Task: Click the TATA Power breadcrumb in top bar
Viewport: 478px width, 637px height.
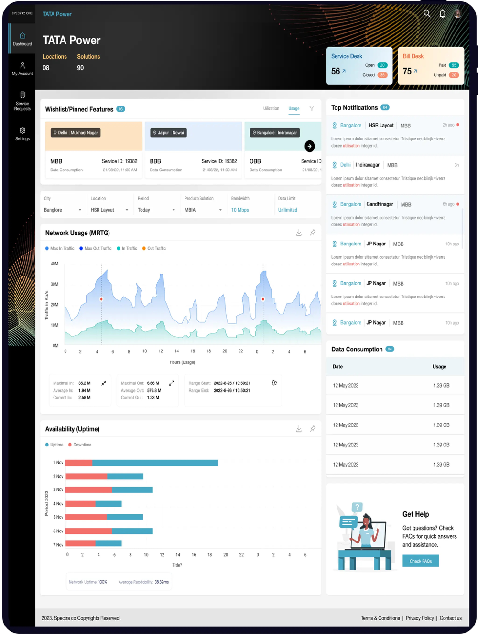Action: click(x=57, y=14)
